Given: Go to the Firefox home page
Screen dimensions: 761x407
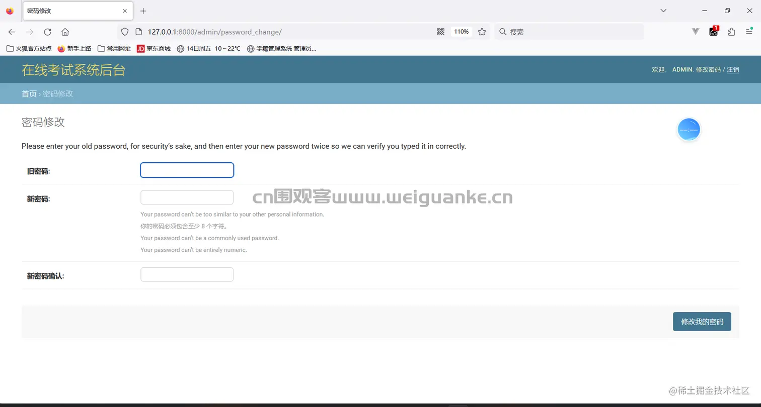Looking at the screenshot, I should pyautogui.click(x=65, y=32).
